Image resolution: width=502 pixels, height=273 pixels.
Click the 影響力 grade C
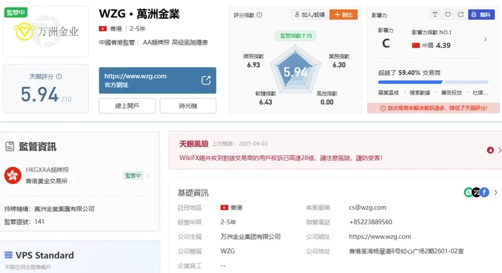pos(386,43)
